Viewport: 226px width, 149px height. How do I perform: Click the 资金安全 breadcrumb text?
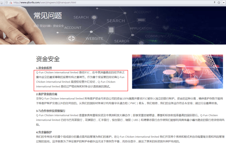click(59, 26)
